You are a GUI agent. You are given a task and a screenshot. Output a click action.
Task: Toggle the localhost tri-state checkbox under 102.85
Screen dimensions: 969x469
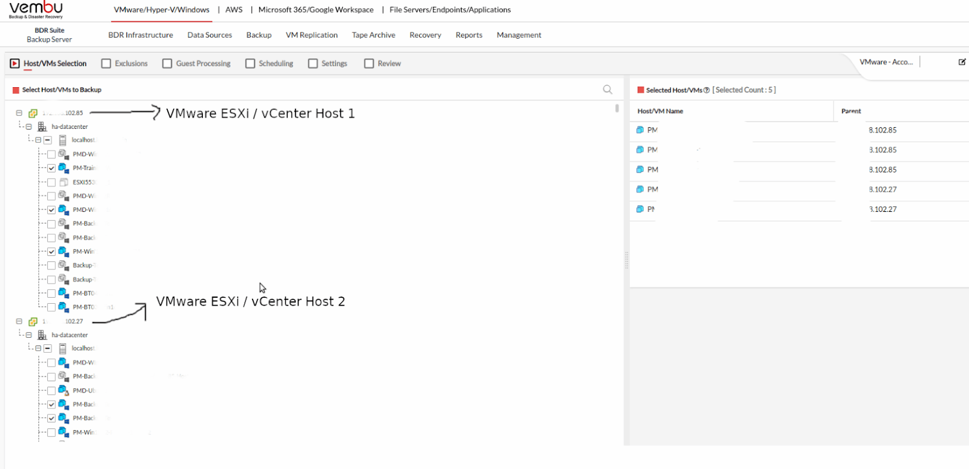[x=47, y=140]
